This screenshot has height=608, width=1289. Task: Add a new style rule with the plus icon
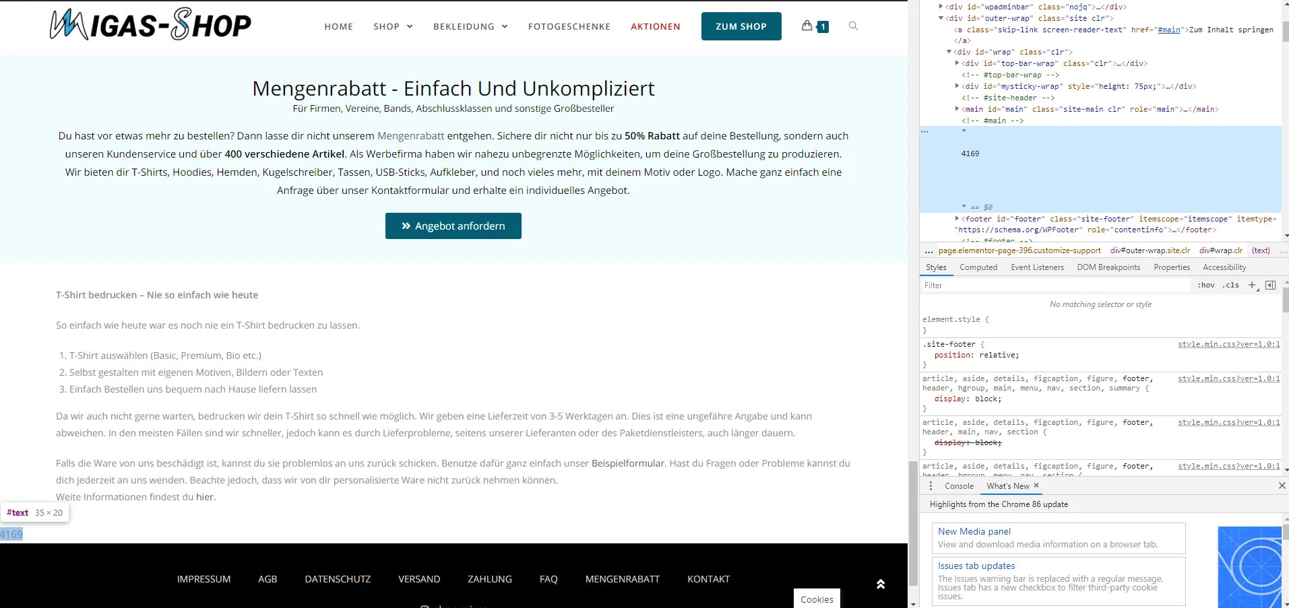tap(1252, 285)
